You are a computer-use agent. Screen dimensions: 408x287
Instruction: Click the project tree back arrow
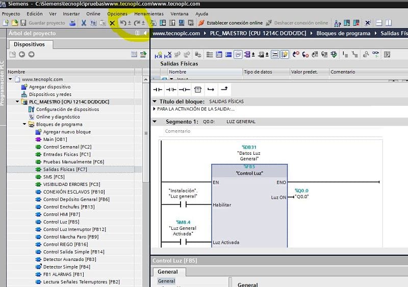22,54
